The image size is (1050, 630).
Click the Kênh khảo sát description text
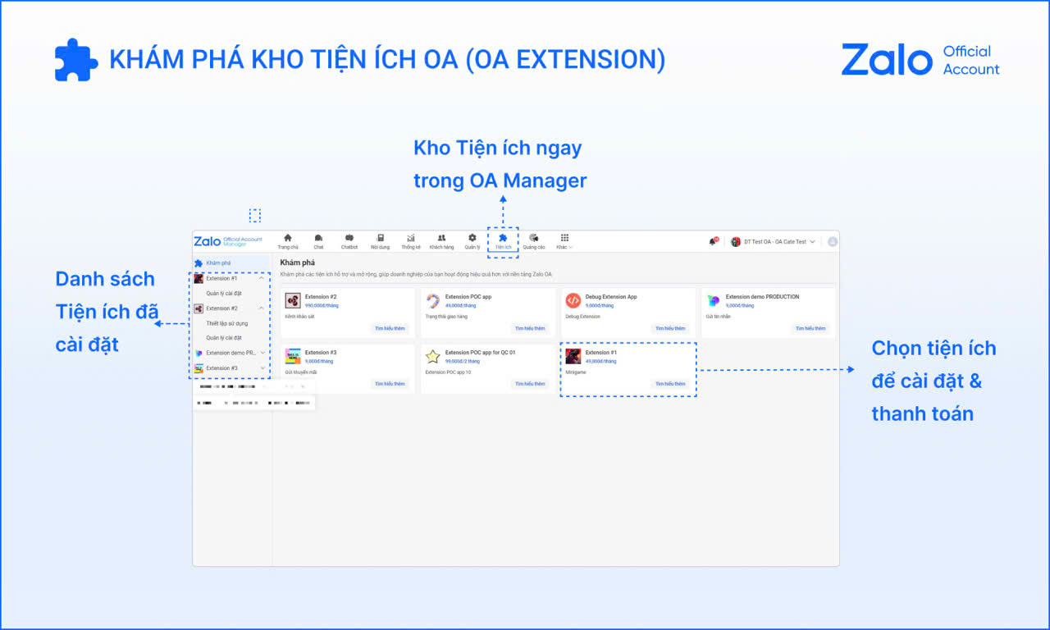[299, 317]
